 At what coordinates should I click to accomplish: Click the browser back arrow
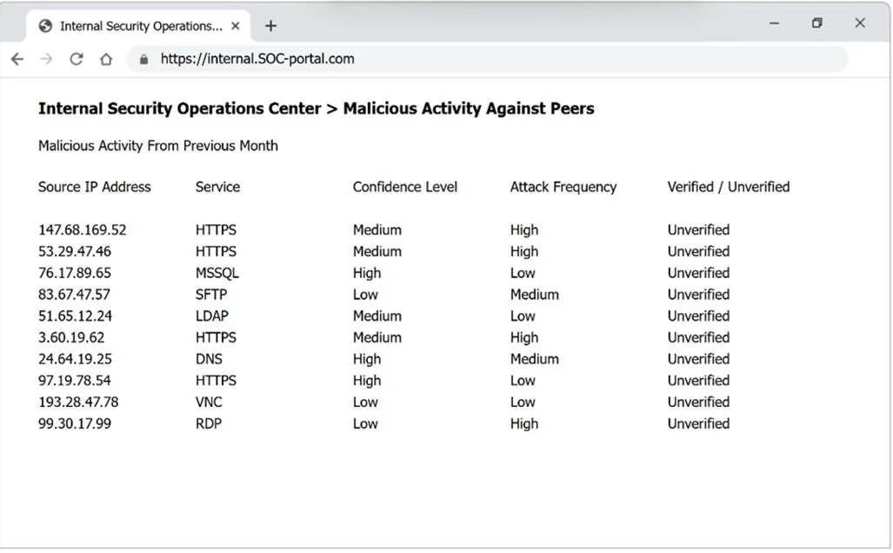pyautogui.click(x=17, y=58)
